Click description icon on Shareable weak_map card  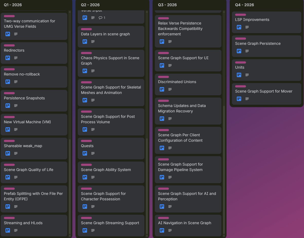(x=16, y=153)
